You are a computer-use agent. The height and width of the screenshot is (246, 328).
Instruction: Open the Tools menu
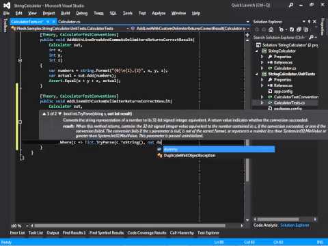coord(128,13)
